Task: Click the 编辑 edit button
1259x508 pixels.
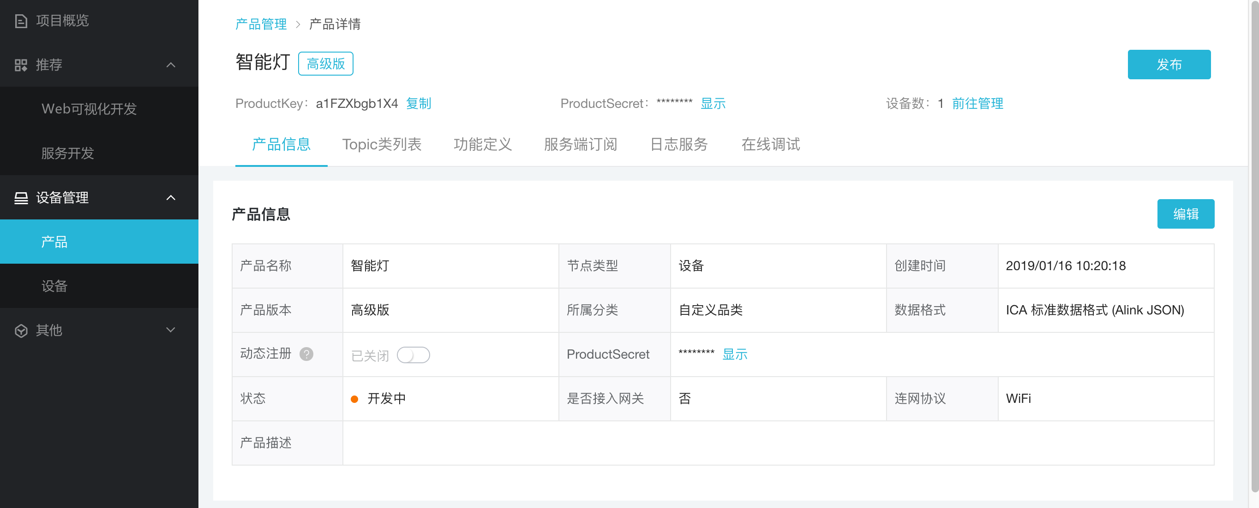Action: tap(1185, 214)
